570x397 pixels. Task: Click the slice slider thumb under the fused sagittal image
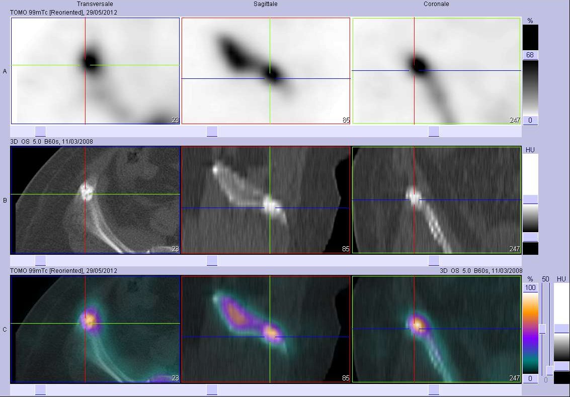(212, 390)
